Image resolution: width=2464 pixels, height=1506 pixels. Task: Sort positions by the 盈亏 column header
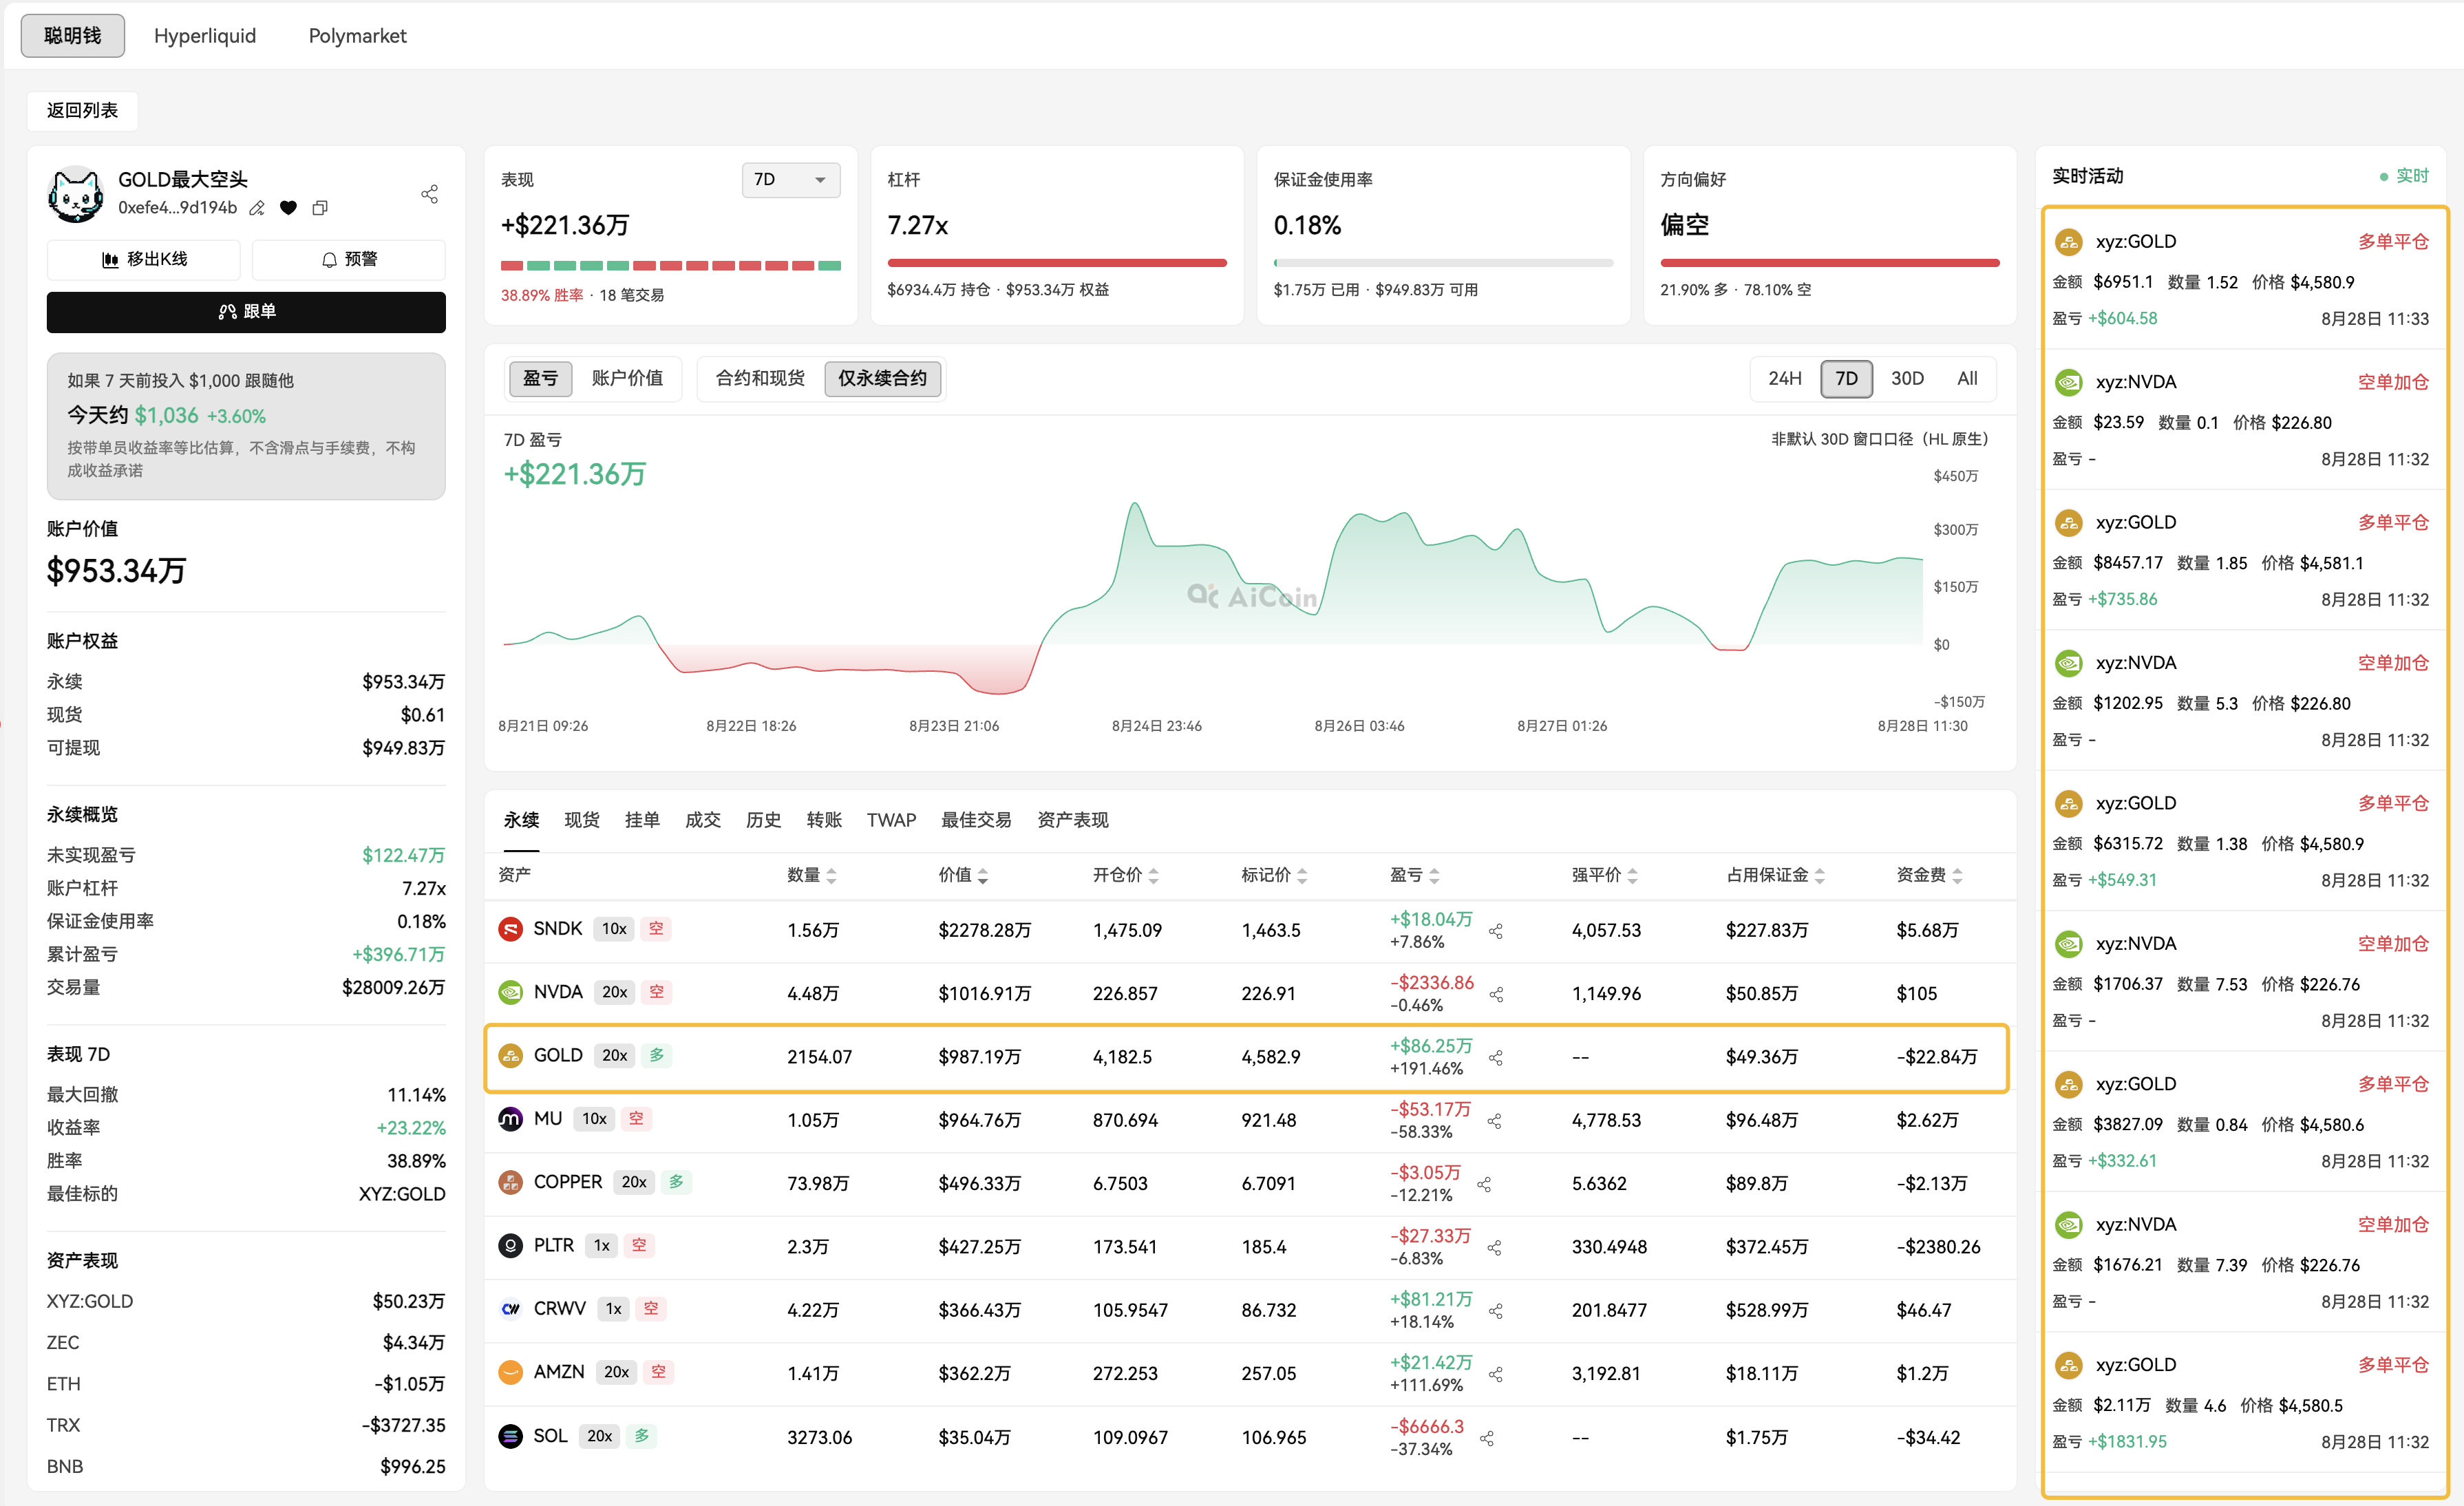click(x=1434, y=876)
